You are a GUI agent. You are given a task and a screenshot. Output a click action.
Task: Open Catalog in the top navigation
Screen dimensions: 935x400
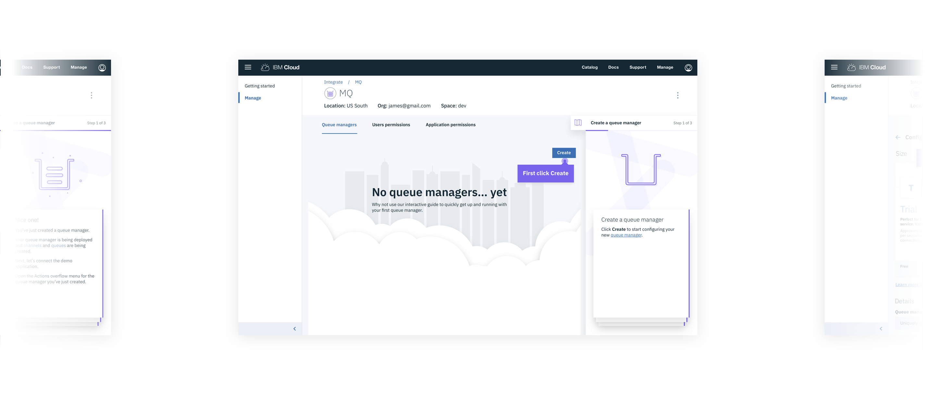coord(590,67)
